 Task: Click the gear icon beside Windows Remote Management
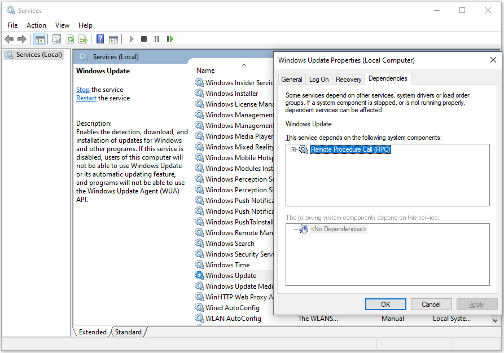click(x=200, y=232)
